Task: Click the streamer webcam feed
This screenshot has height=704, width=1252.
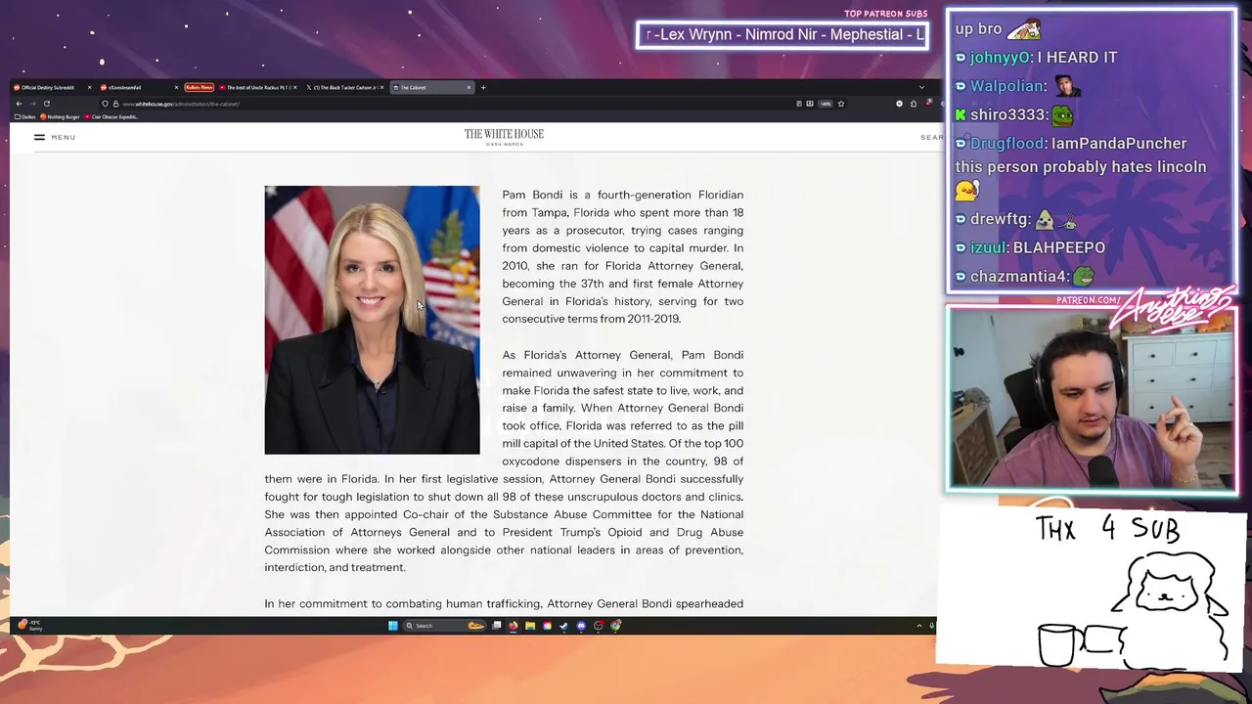Action: click(1092, 399)
